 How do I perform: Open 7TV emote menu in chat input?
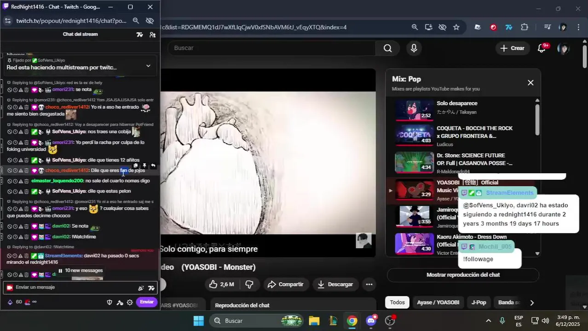coord(151,288)
